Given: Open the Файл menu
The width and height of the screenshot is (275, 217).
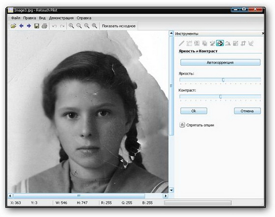Looking at the screenshot, I should 16,18.
